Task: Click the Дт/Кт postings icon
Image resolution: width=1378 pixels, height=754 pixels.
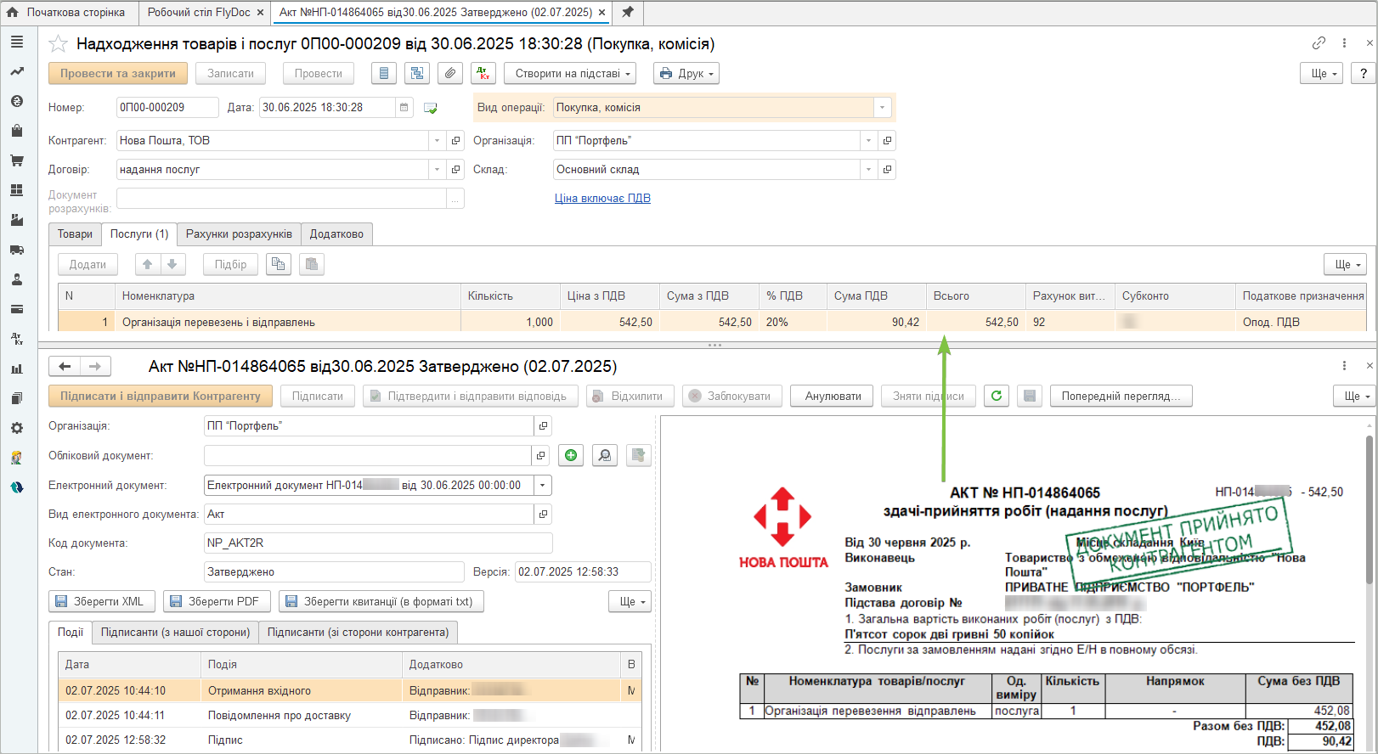Action: tap(483, 74)
